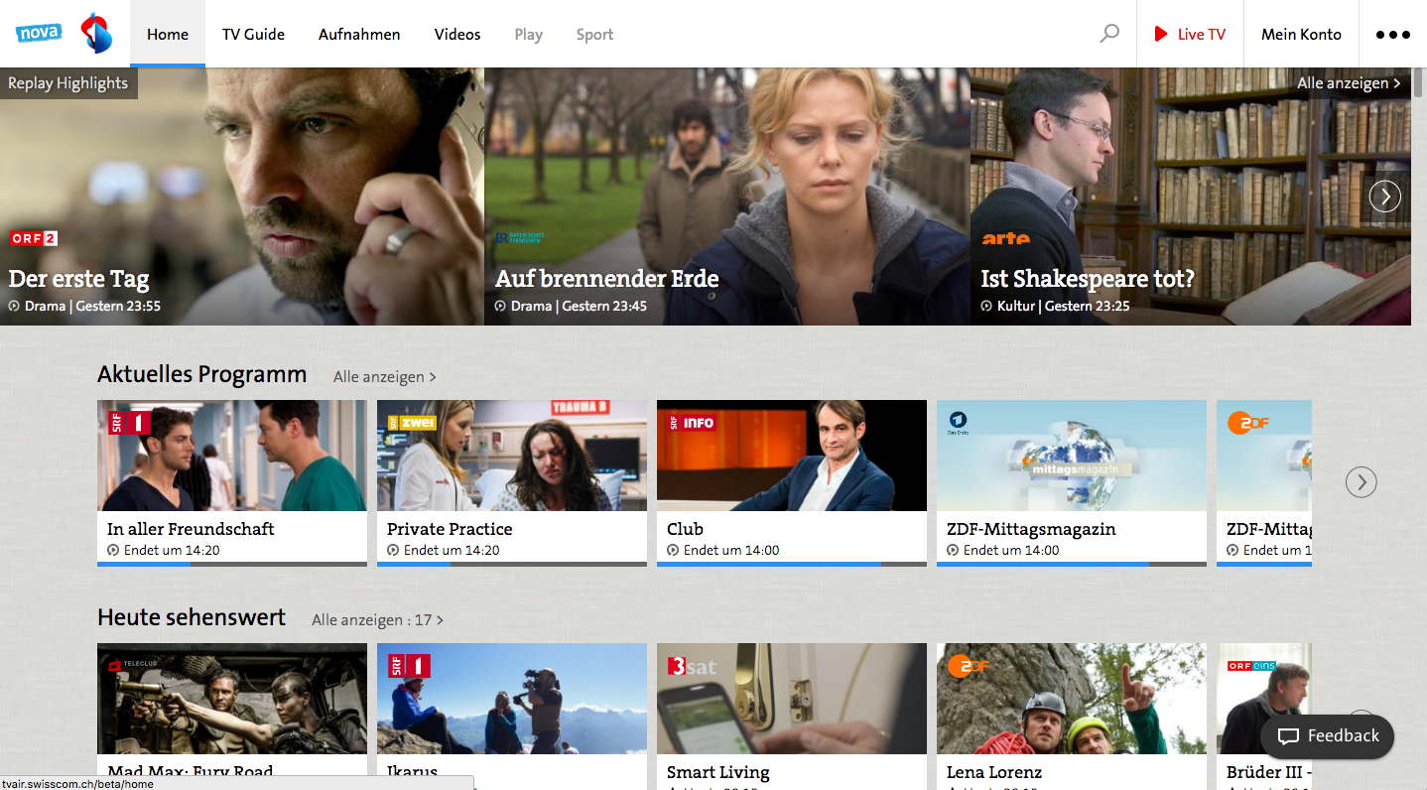
Task: Open the Videos tab
Action: 457,35
